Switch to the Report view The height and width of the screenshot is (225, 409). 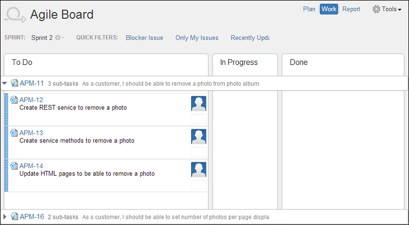coord(351,9)
